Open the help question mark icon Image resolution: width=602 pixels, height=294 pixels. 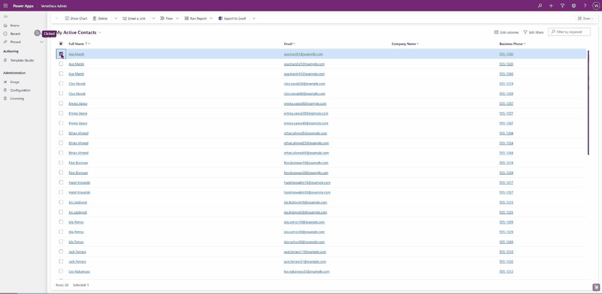[x=585, y=6]
